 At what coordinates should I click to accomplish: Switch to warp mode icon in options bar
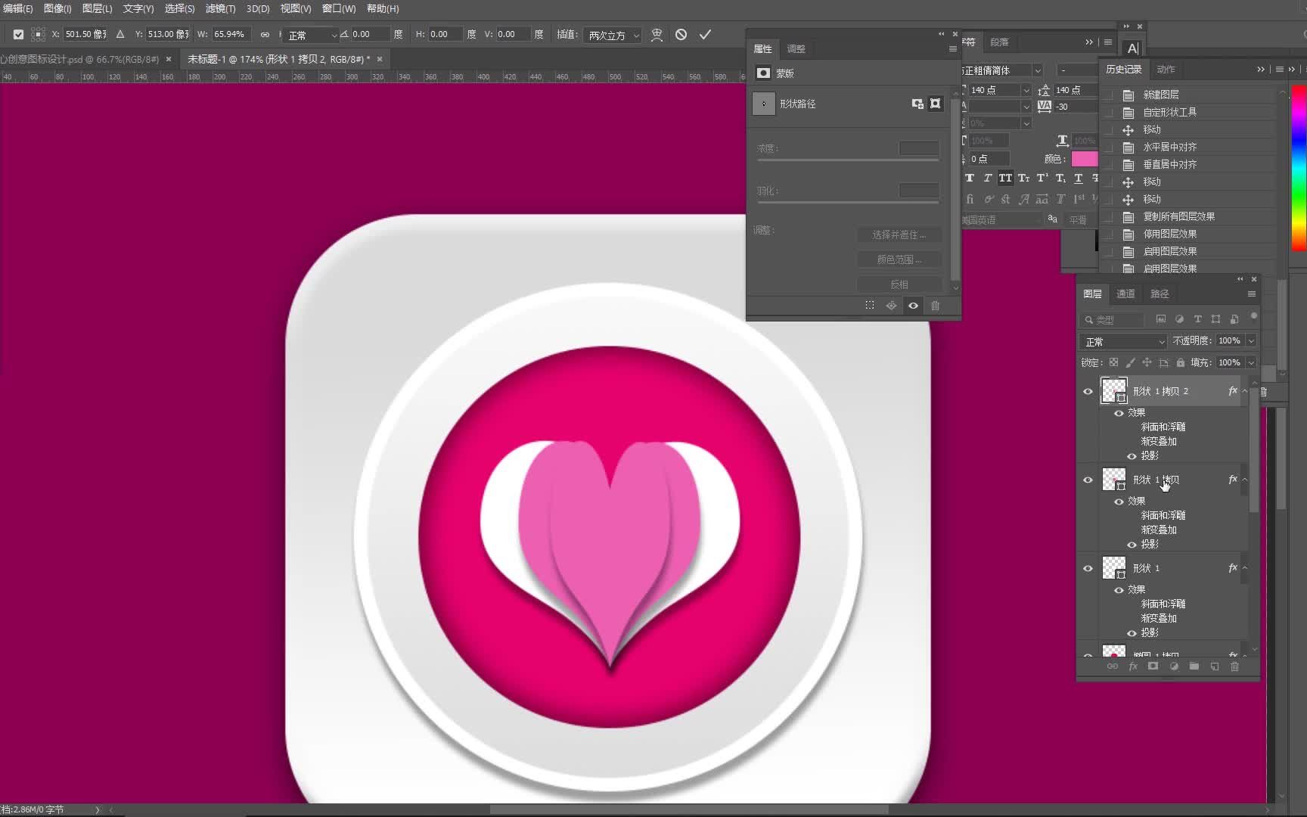pyautogui.click(x=657, y=35)
